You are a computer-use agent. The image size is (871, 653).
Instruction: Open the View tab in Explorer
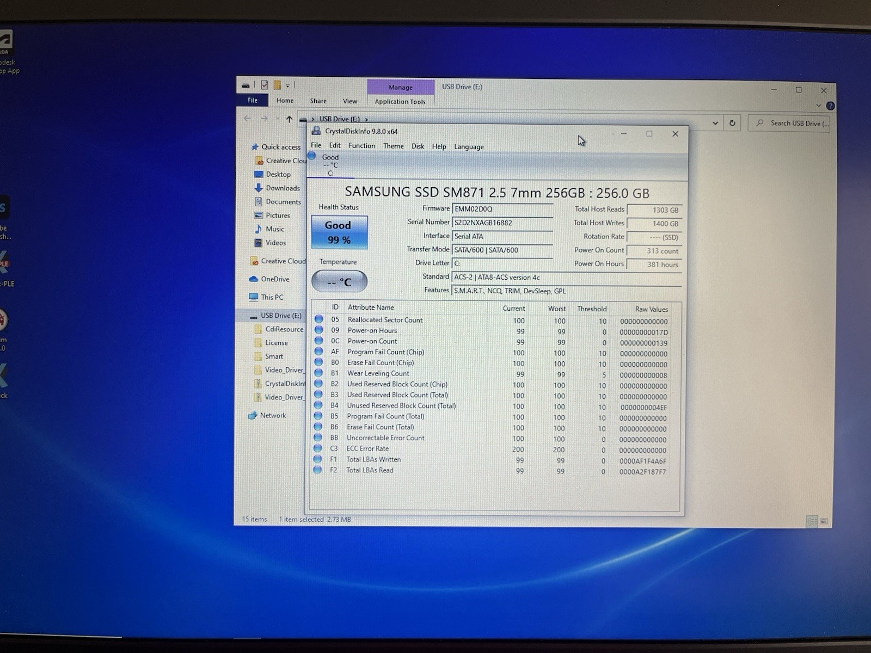350,101
